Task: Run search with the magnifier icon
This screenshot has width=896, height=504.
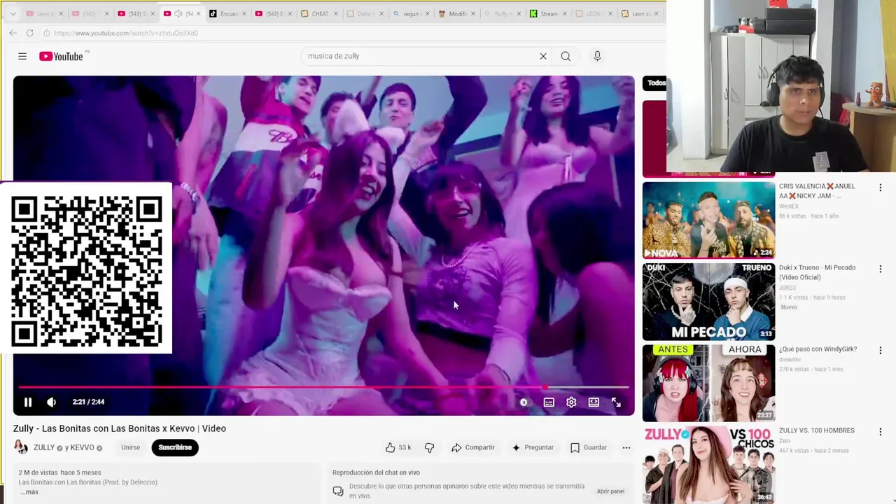Action: [x=566, y=56]
